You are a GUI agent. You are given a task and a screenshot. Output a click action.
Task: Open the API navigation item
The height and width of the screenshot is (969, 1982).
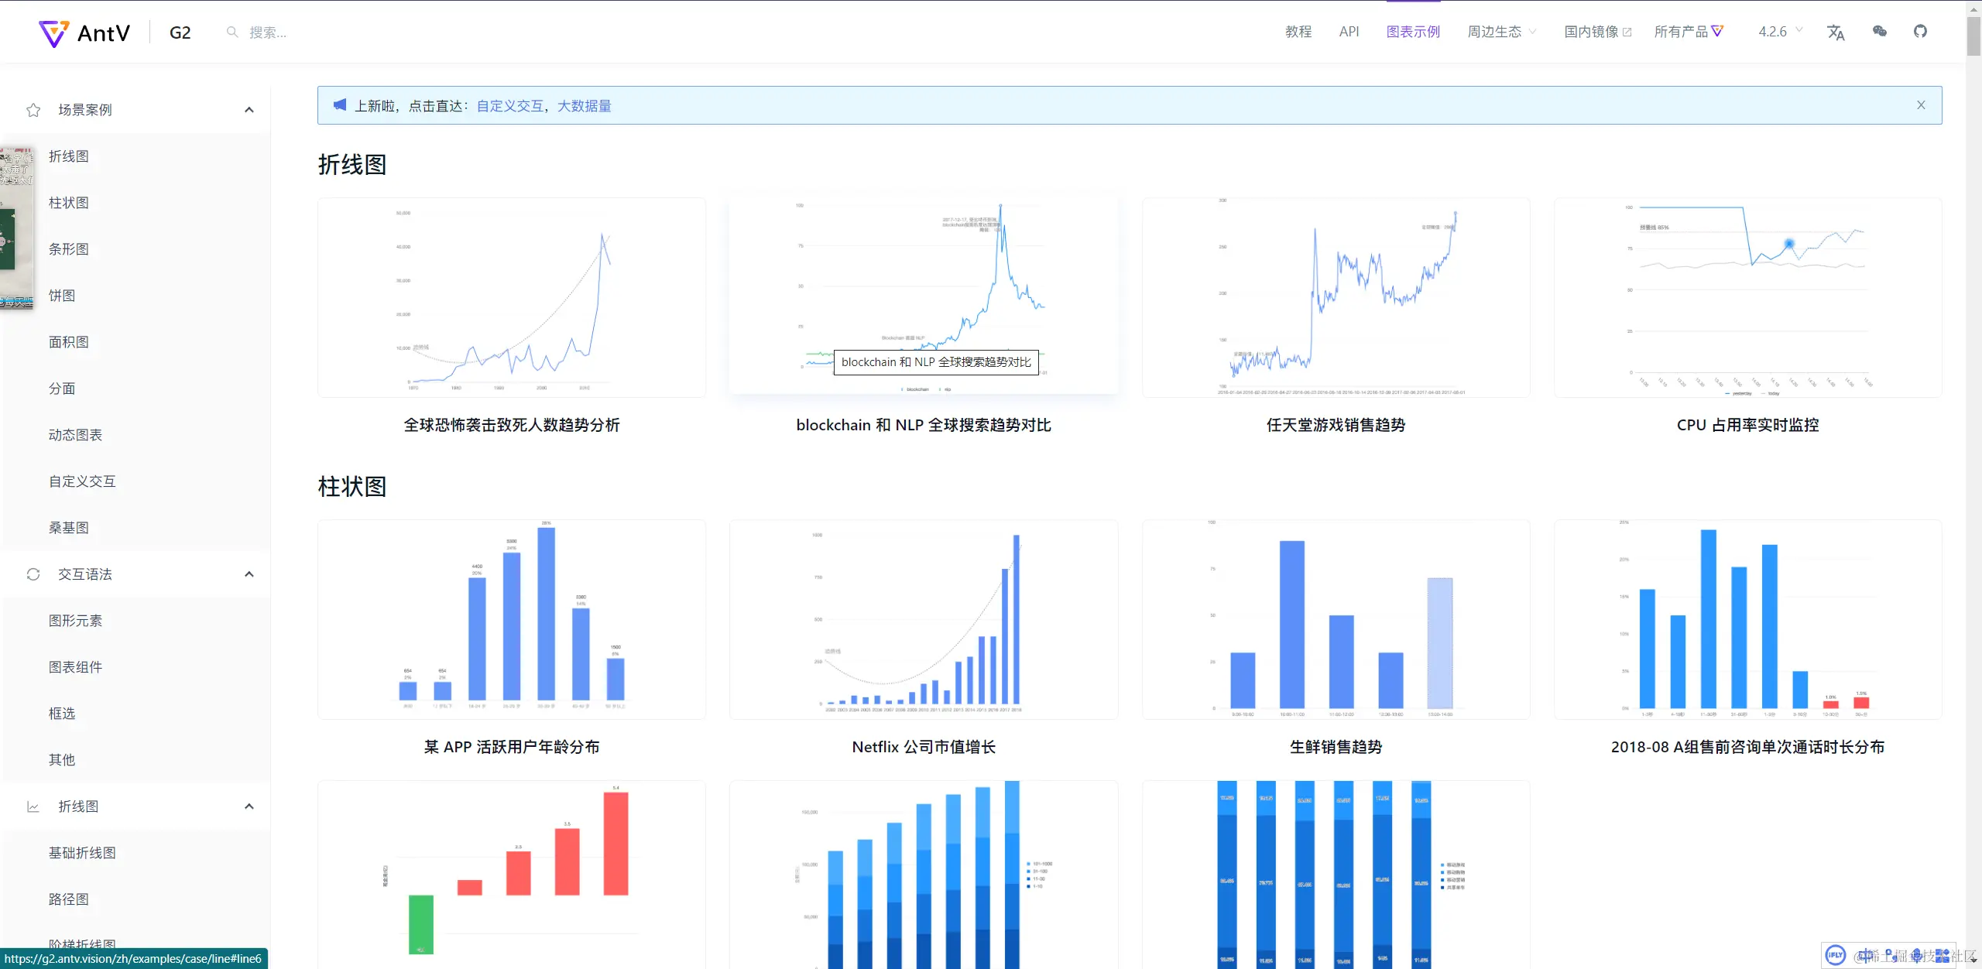coord(1349,32)
